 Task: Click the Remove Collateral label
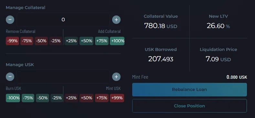(20, 31)
